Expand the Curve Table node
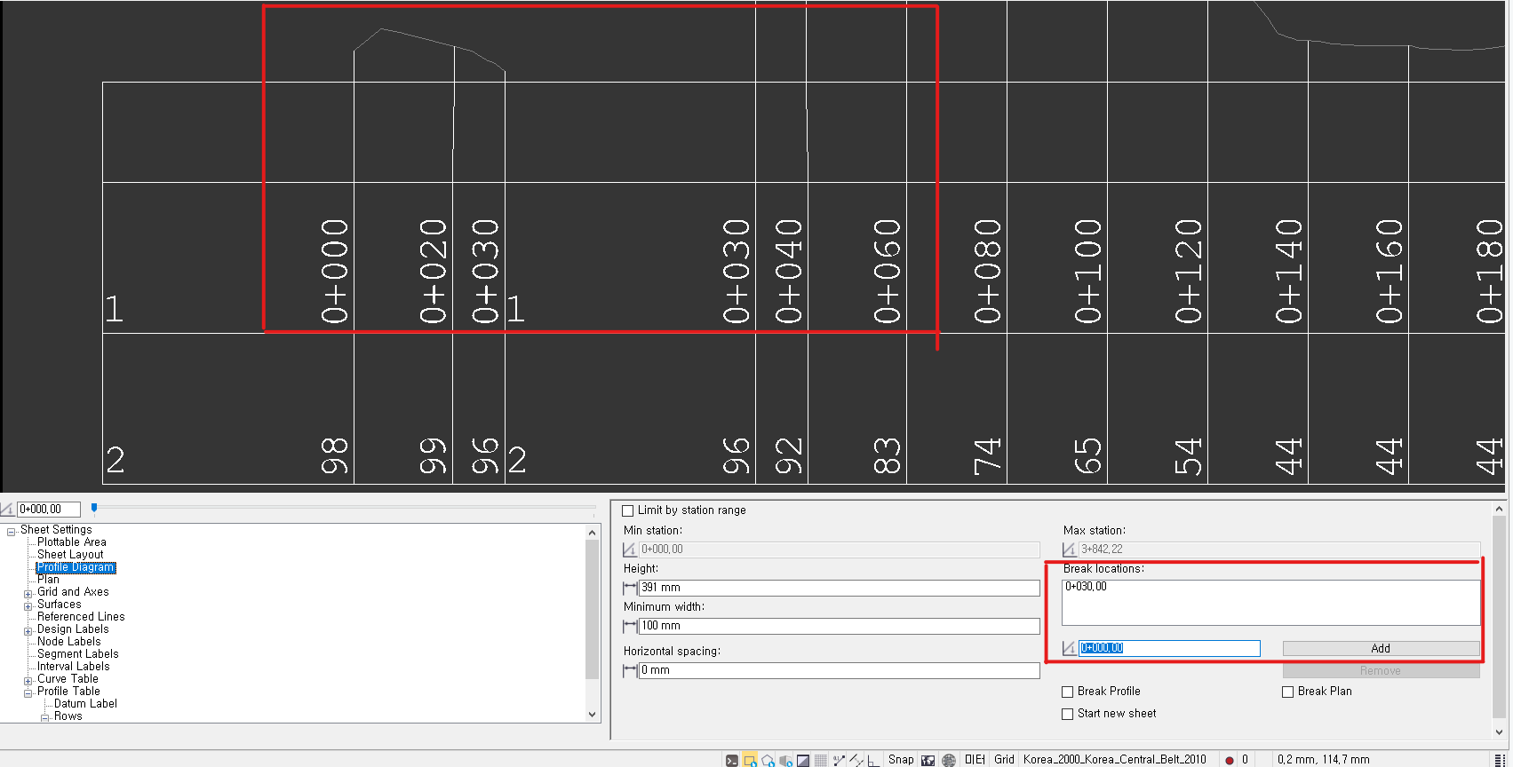Screen dimensions: 1513x767 click(x=28, y=681)
